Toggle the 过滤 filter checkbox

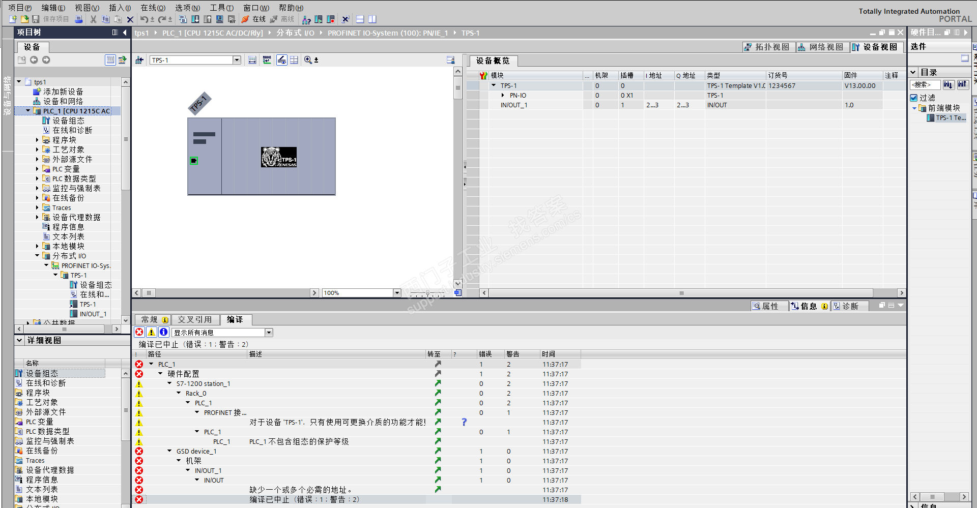coord(914,98)
